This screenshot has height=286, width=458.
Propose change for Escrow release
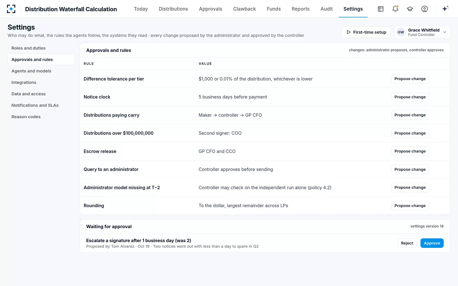(410, 151)
